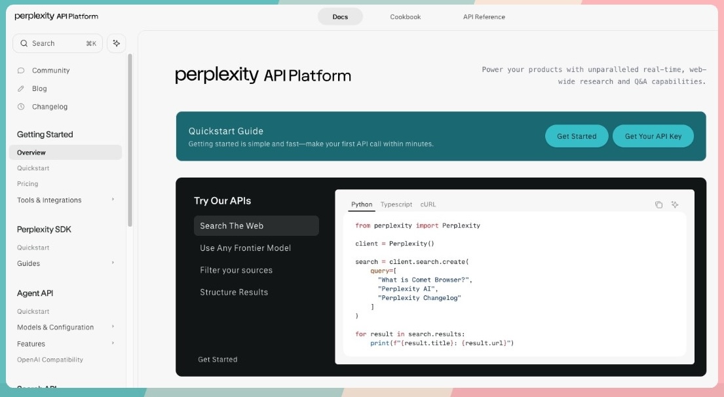Click the sparkle AI icon in the code panel
Screen dimensions: 724x397
point(676,204)
